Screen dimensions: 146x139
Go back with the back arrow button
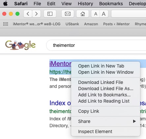28,14
